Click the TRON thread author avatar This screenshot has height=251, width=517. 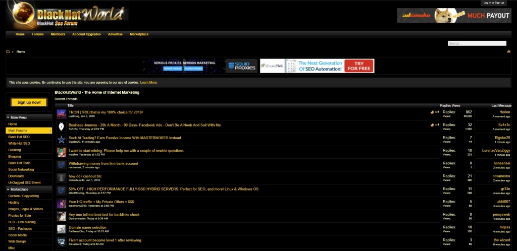click(61, 113)
